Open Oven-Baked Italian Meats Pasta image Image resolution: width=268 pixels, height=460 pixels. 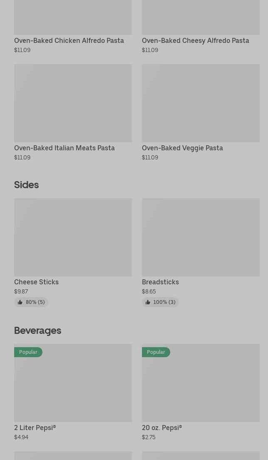(x=73, y=103)
